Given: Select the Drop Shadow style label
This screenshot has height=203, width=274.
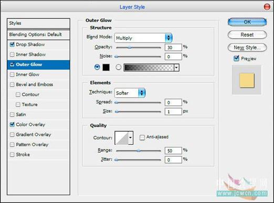Looking at the screenshot, I should coord(30,45).
